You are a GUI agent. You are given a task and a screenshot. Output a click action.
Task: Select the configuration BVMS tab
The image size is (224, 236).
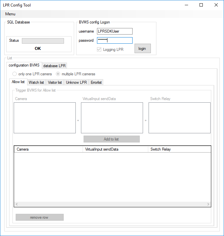[x=24, y=65]
